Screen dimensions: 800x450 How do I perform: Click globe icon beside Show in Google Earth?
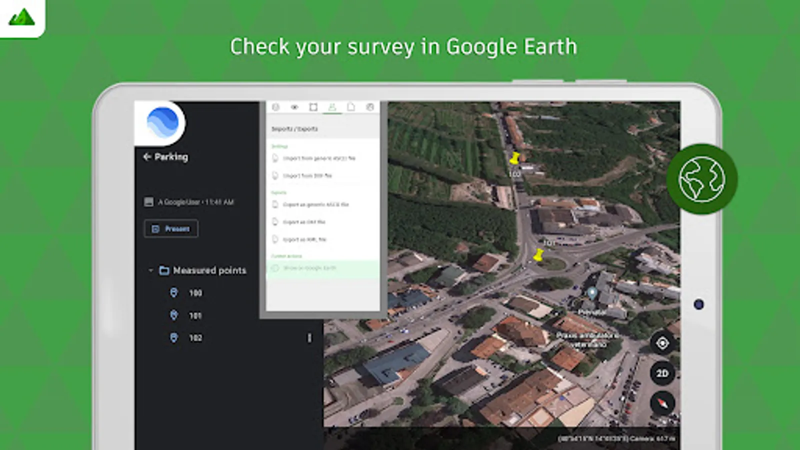275,268
